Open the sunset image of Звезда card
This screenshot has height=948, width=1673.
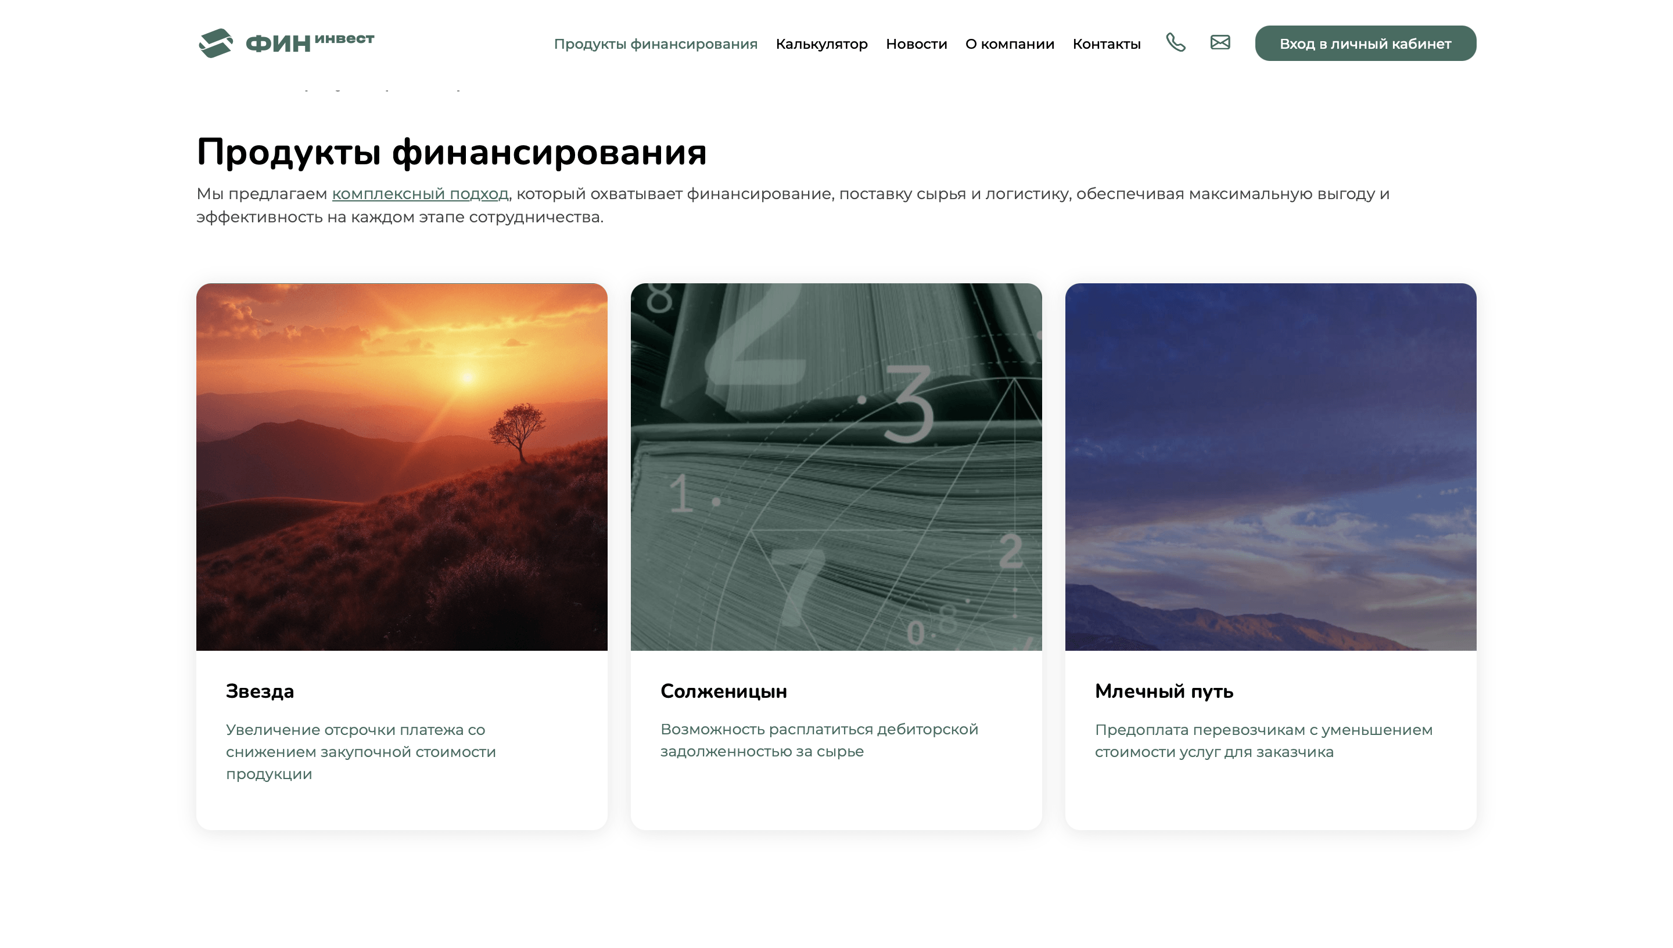pos(401,466)
